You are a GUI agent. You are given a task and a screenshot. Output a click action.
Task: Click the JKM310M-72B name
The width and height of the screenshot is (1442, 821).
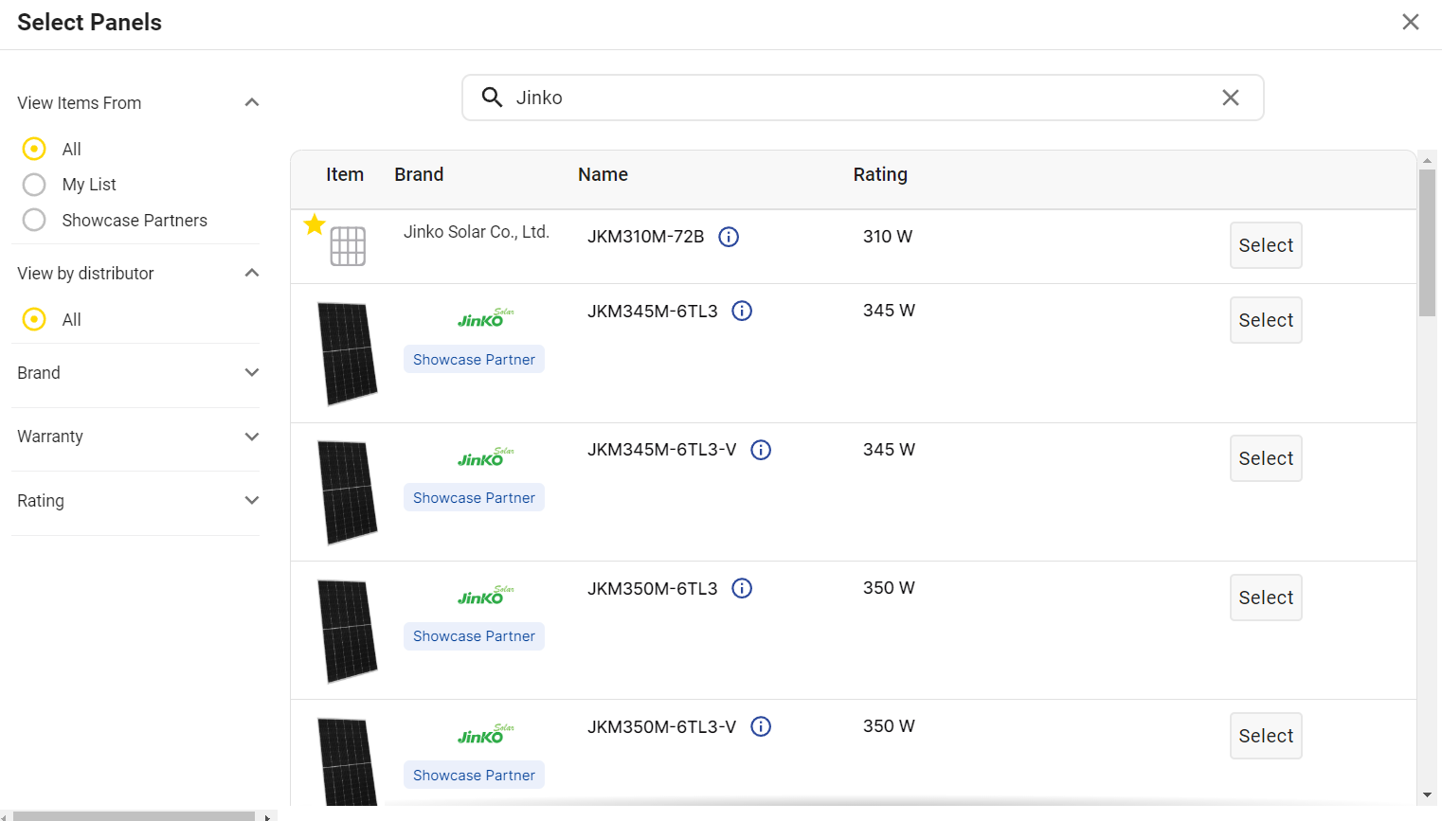pyautogui.click(x=645, y=237)
